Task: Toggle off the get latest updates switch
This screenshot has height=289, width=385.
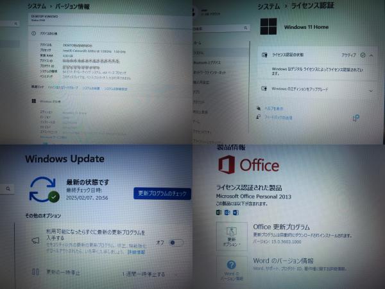Action: (x=176, y=243)
